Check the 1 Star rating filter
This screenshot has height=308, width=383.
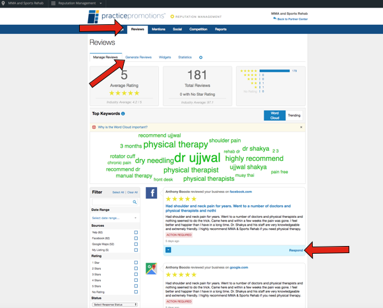point(136,263)
